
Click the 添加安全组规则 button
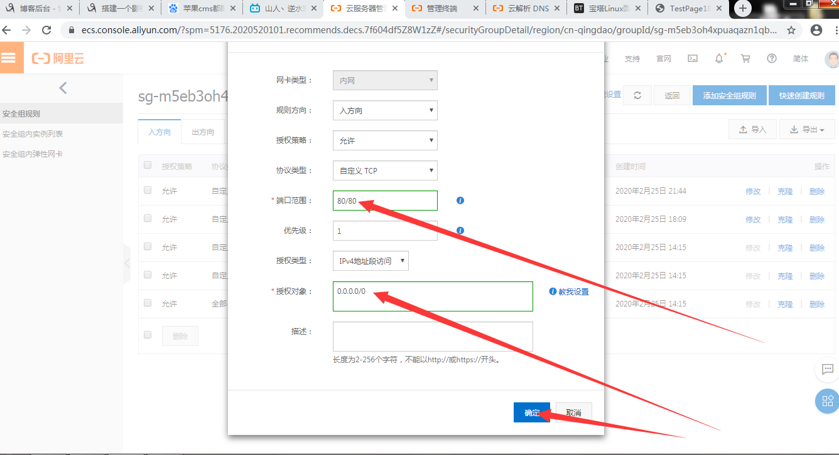coord(729,95)
